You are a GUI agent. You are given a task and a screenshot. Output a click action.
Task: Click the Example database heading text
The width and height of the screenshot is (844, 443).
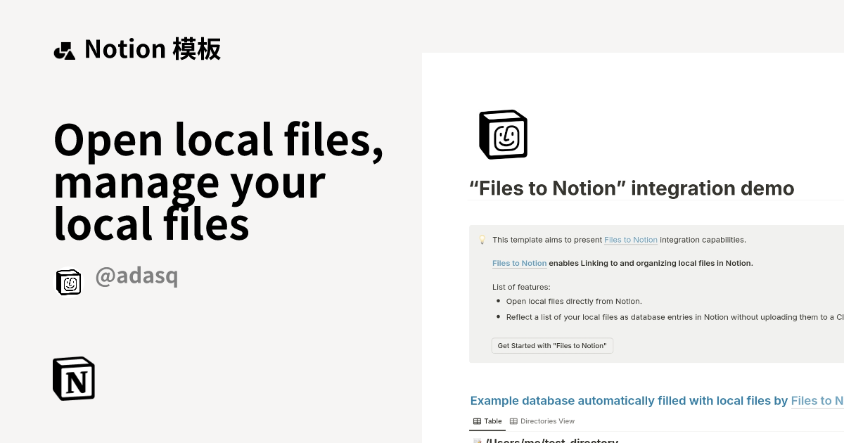[626, 400]
